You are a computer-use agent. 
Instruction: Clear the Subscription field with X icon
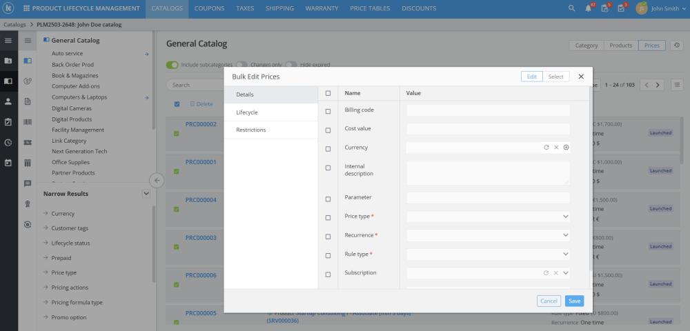coord(555,273)
